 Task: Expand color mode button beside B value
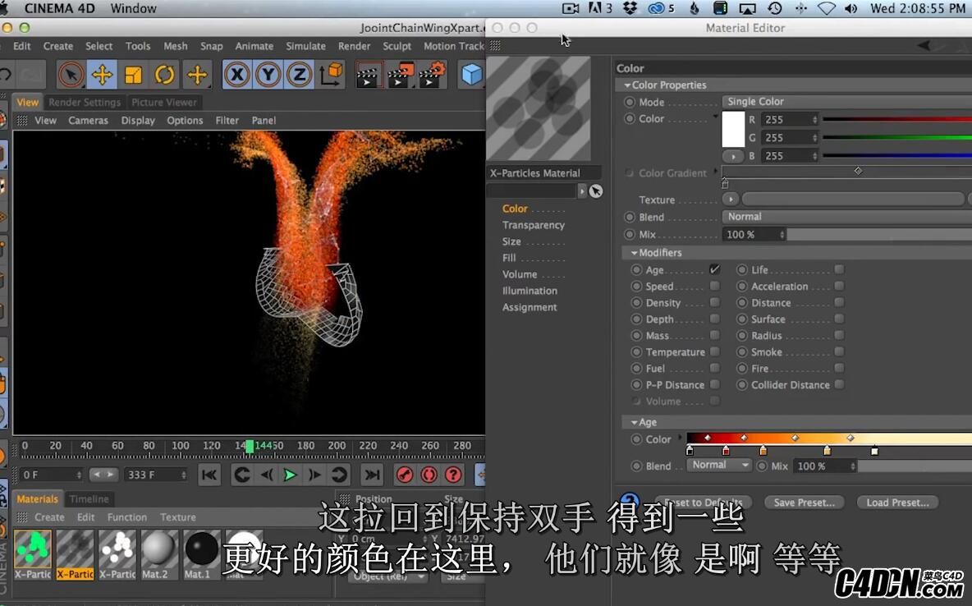733,156
